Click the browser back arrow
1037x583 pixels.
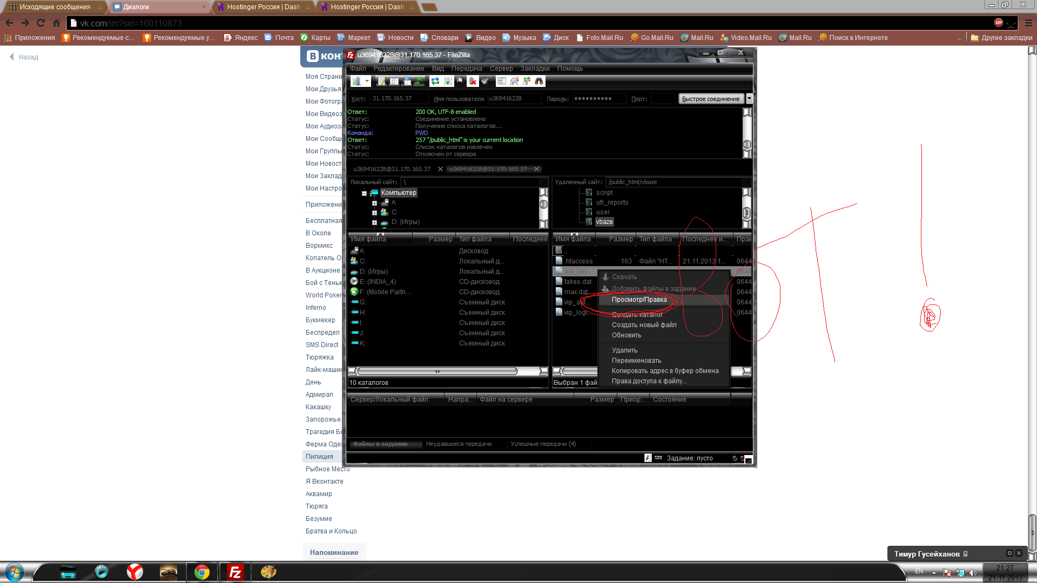9,23
